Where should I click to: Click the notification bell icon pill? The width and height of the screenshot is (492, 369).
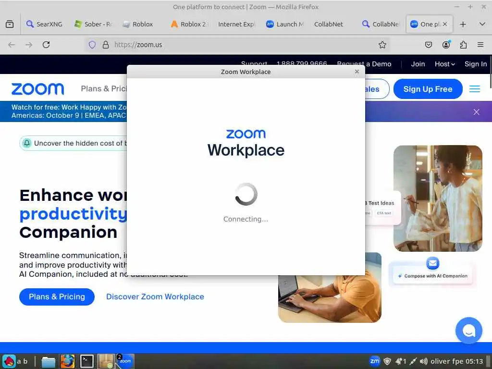coord(27,143)
